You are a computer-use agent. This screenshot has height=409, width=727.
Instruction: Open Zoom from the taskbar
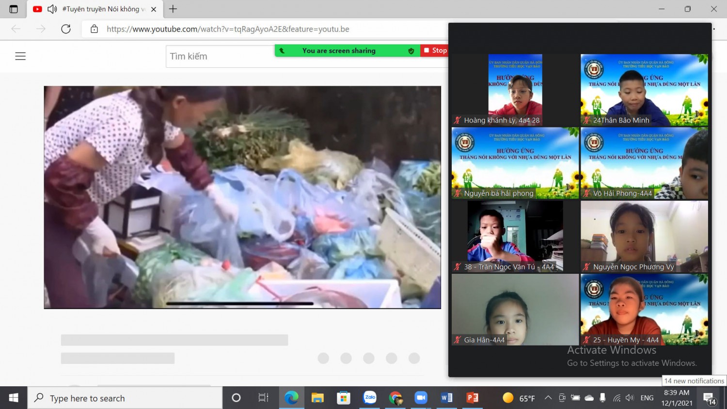(x=421, y=398)
